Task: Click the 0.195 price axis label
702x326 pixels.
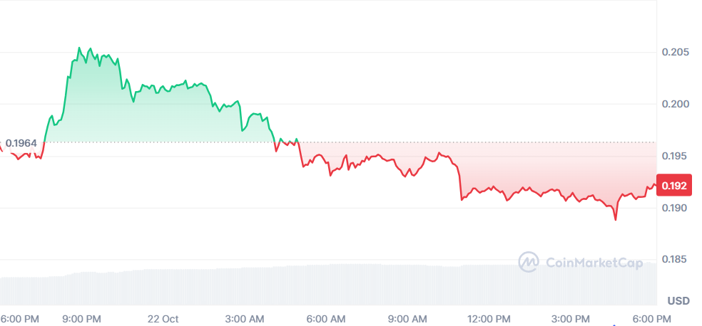Action: pos(674,157)
